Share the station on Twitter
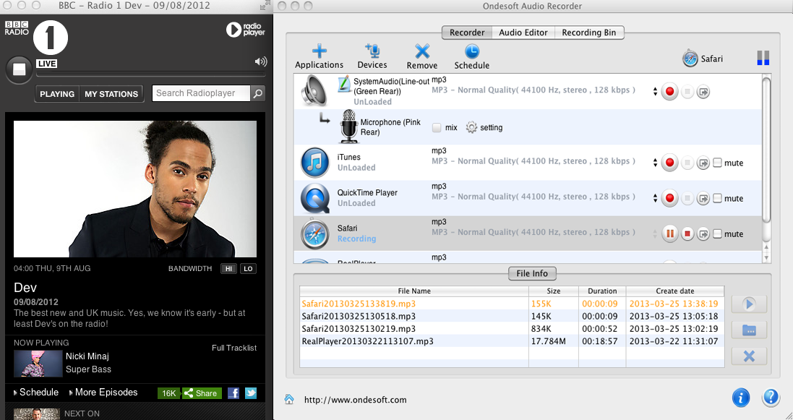The height and width of the screenshot is (420, 793). tap(251, 393)
